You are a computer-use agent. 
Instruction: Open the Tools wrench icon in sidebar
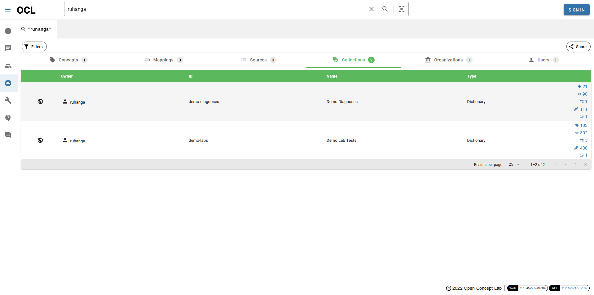click(8, 101)
